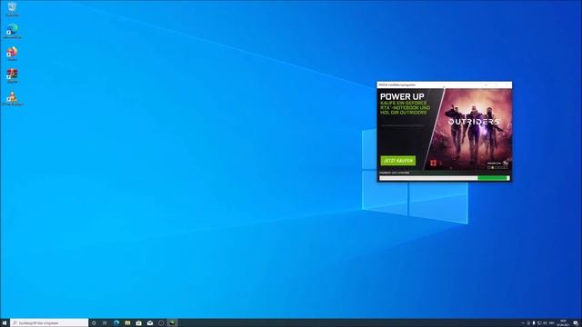Open the Firefox desktop shortcut
The height and width of the screenshot is (327, 582).
click(x=12, y=53)
